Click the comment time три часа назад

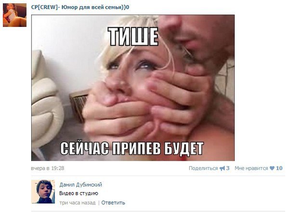(x=78, y=203)
